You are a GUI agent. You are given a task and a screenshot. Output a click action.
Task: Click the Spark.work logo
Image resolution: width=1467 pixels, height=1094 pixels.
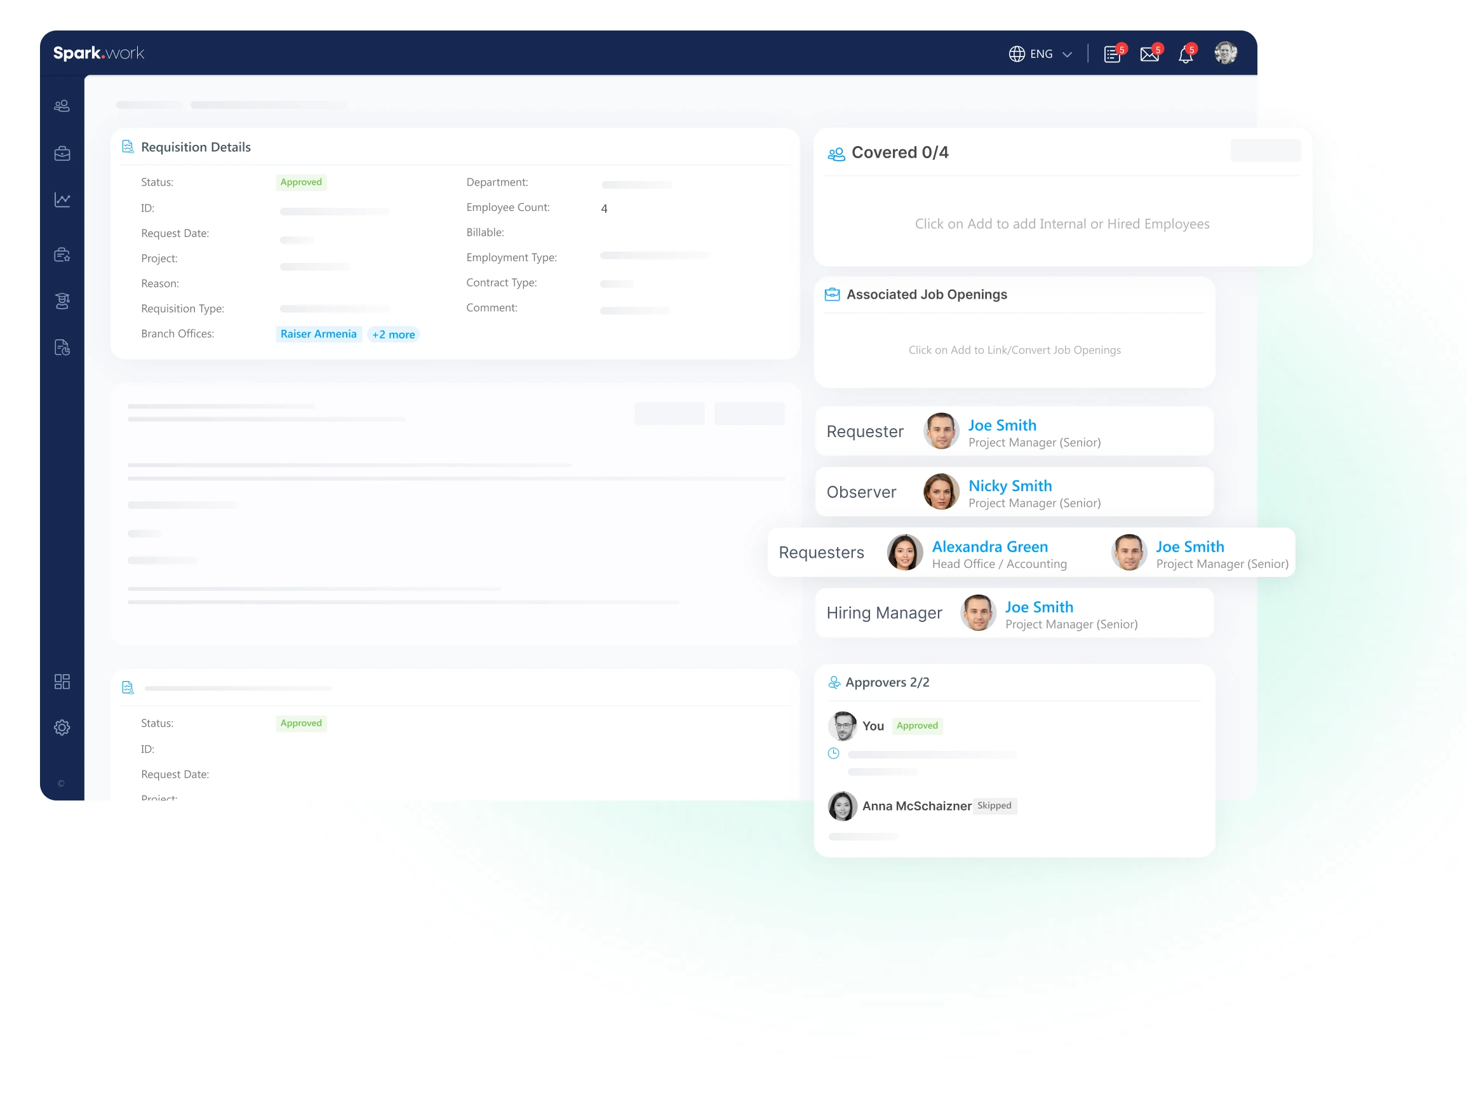[98, 53]
